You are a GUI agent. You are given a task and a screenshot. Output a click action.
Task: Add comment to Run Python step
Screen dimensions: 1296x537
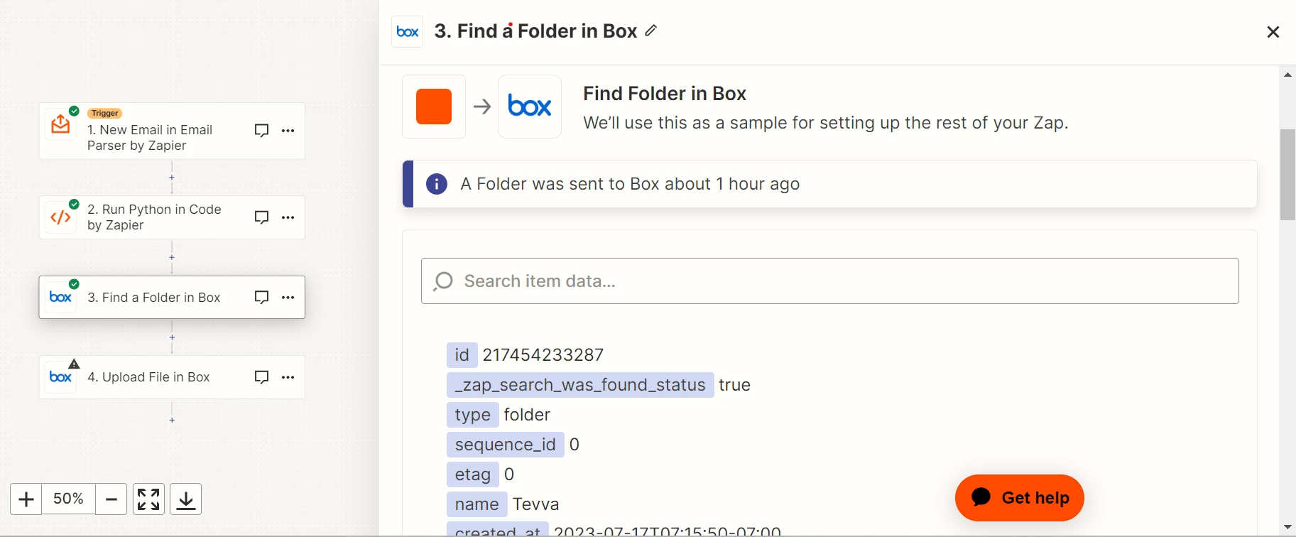(x=261, y=217)
